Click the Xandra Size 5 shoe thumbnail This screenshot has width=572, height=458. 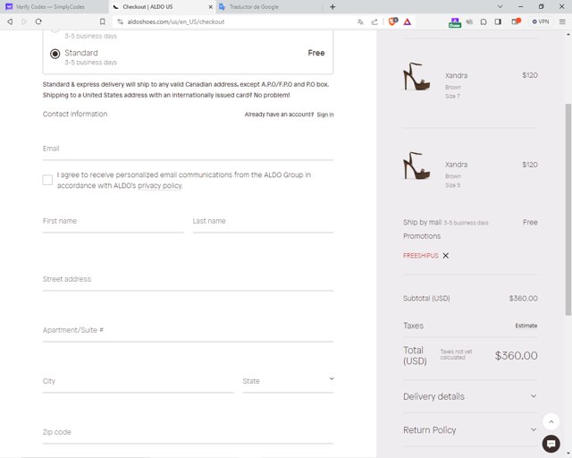416,165
